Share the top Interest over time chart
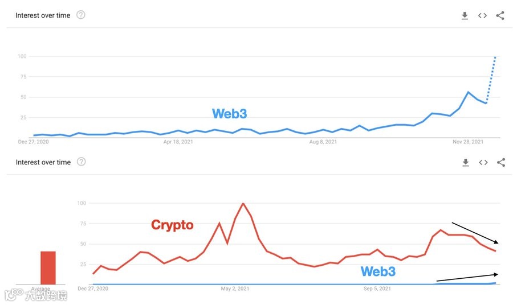Image resolution: width=513 pixels, height=305 pixels. (500, 16)
